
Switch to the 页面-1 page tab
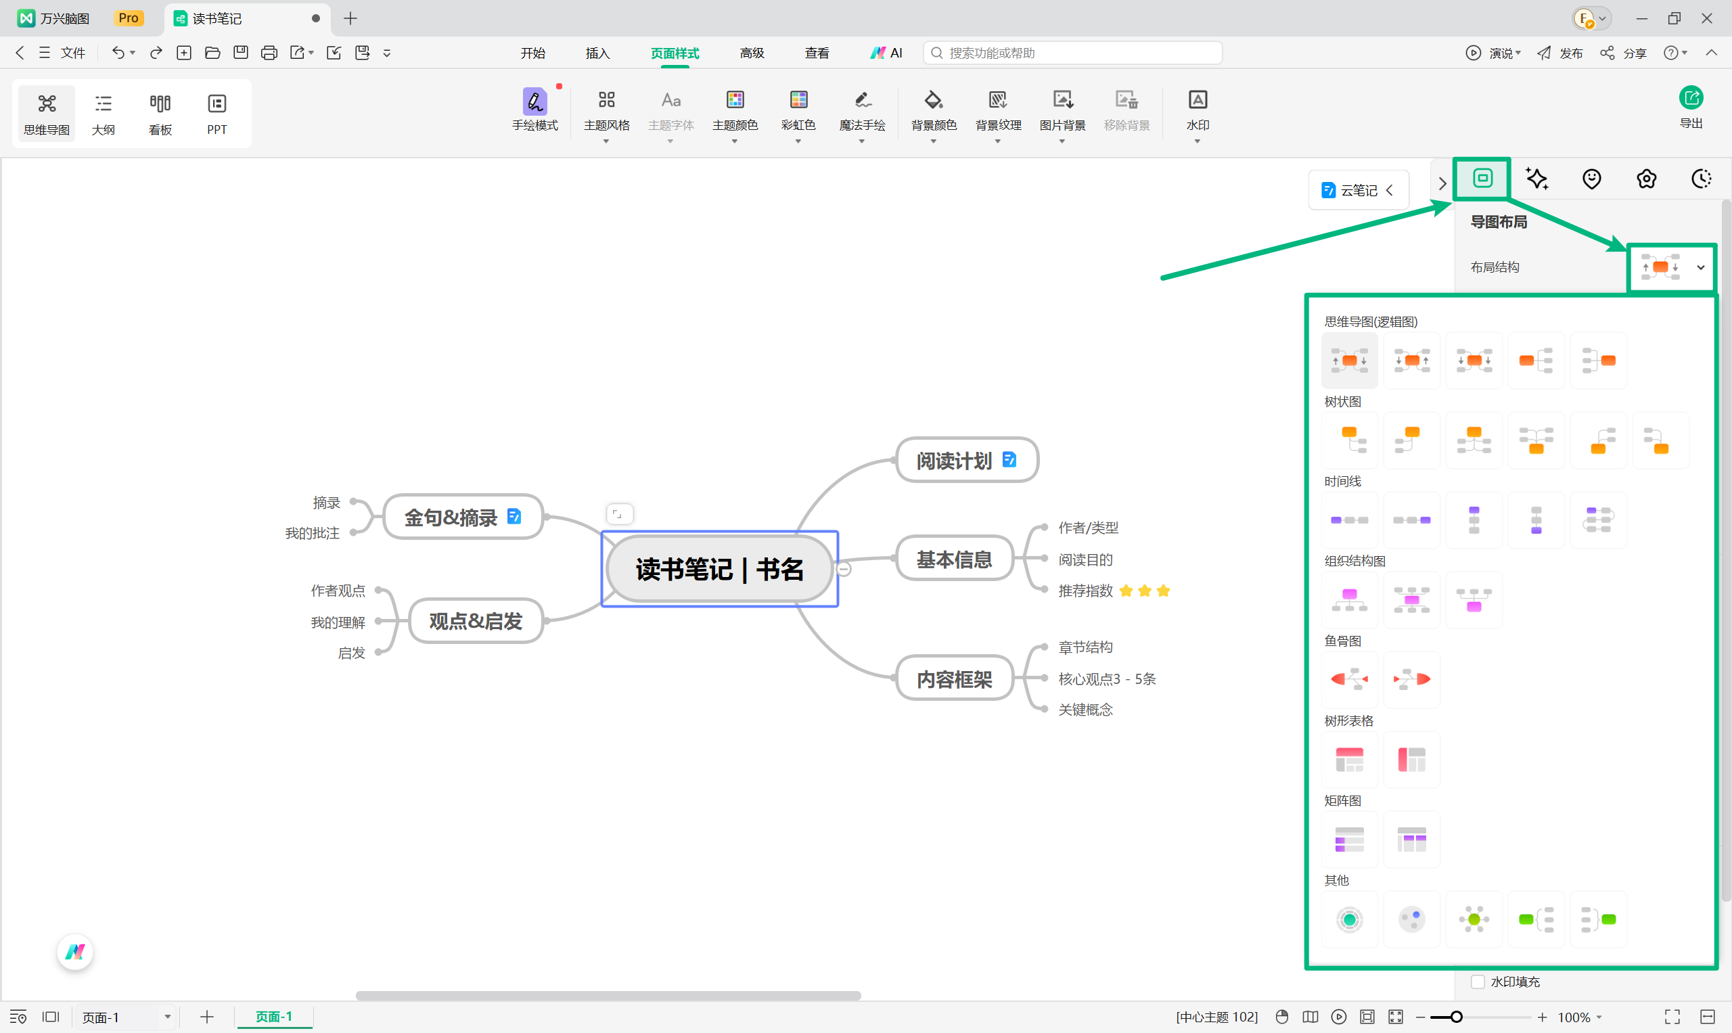(x=273, y=1016)
